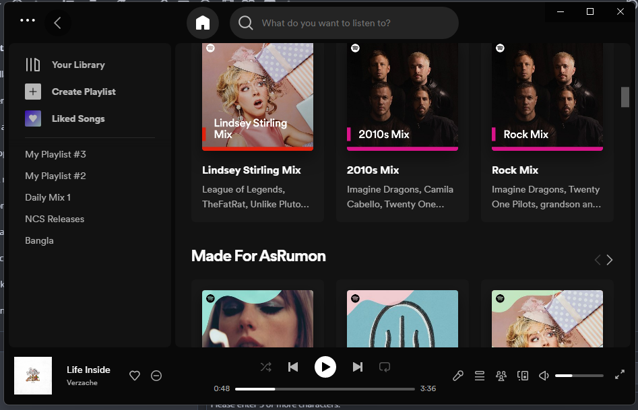Adjust the volume slider
The image size is (638, 410).
point(579,376)
